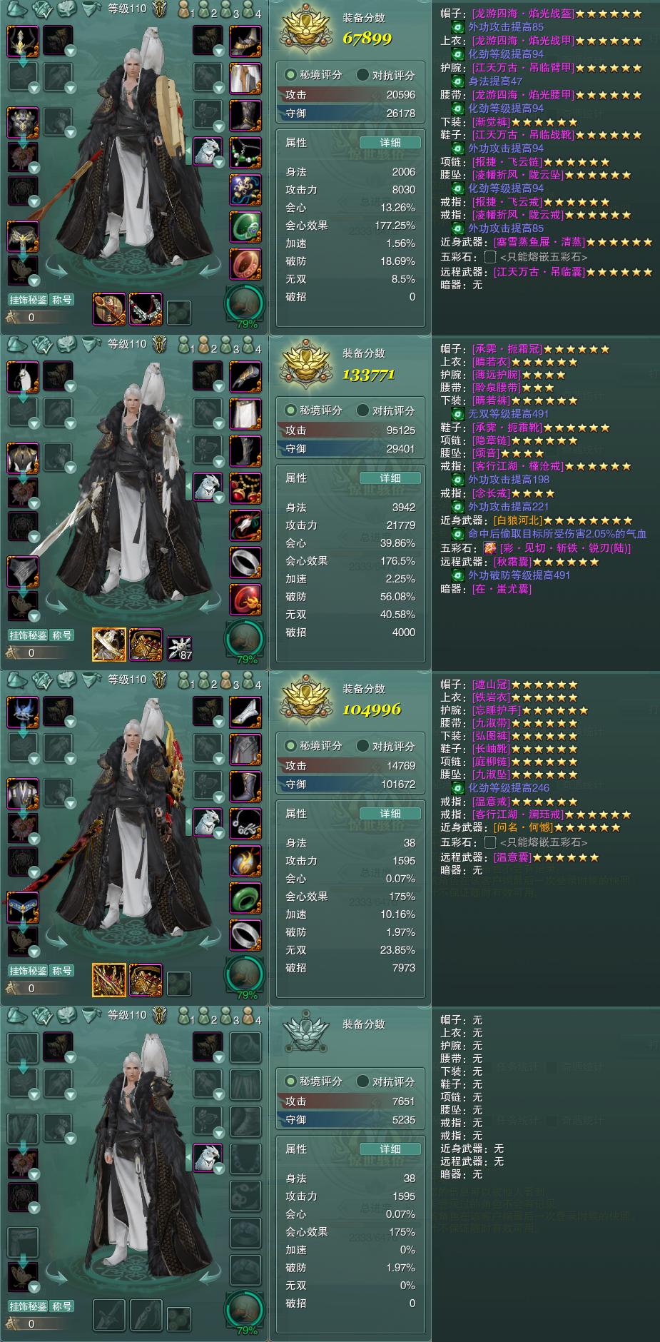This screenshot has width=660, height=1342.
Task: Switch to equipment set 3 in the 67899 panel
Action: [228, 10]
